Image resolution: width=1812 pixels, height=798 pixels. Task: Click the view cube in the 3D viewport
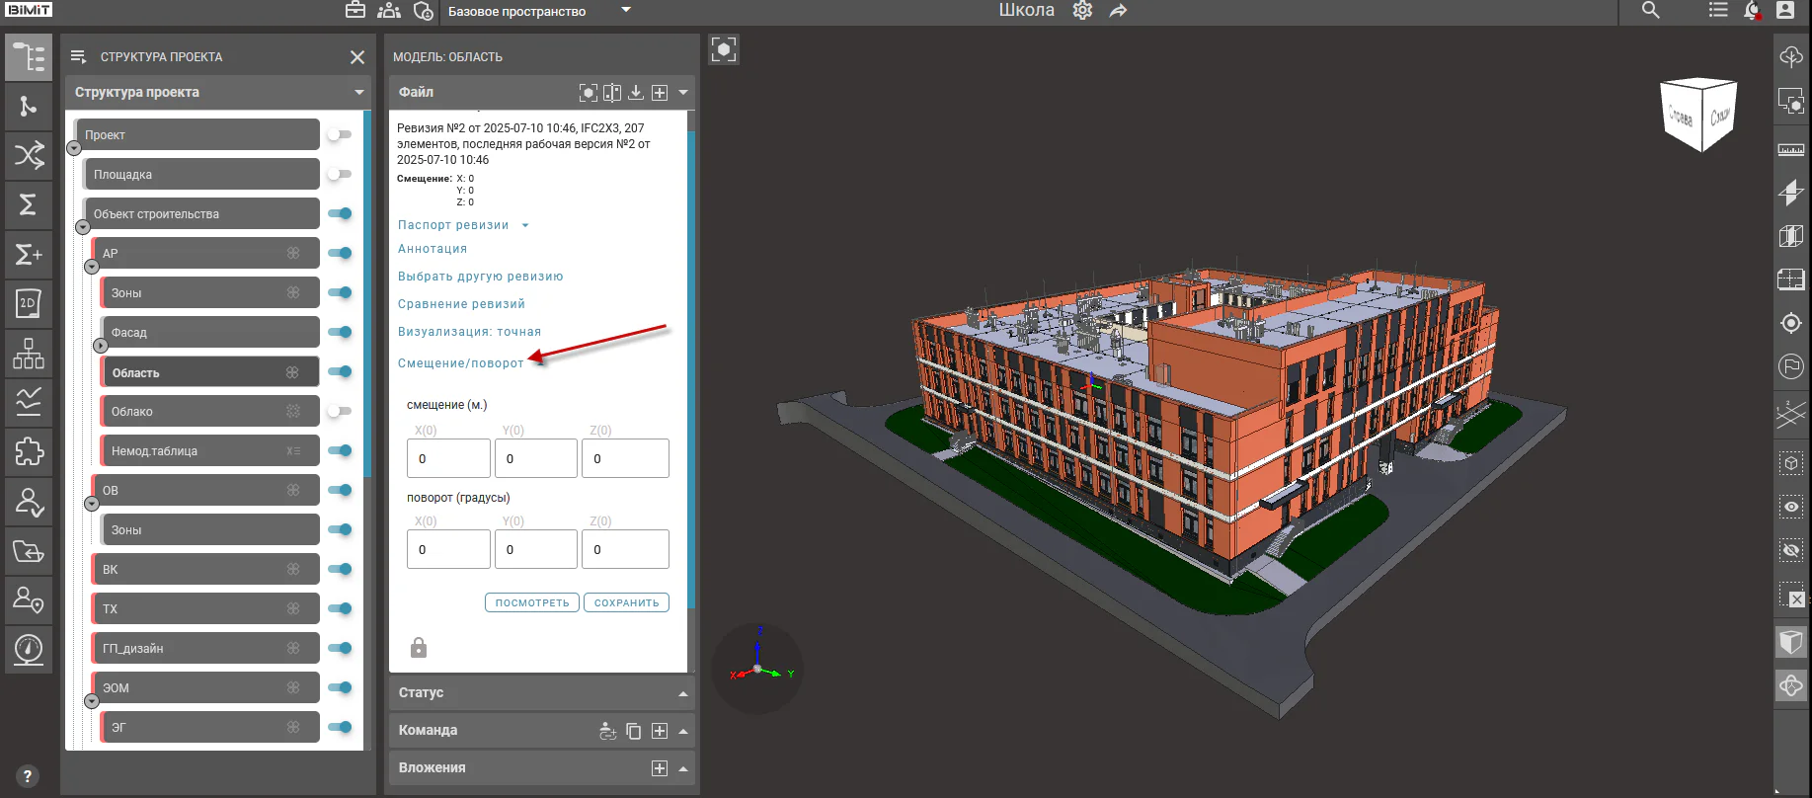click(1698, 114)
